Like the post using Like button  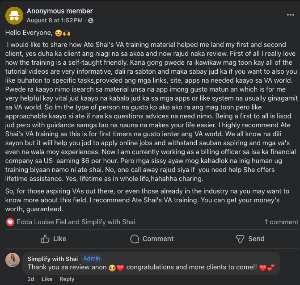point(53,239)
